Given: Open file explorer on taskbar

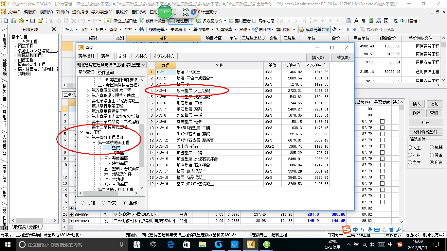Looking at the screenshot, I should point(202,244).
